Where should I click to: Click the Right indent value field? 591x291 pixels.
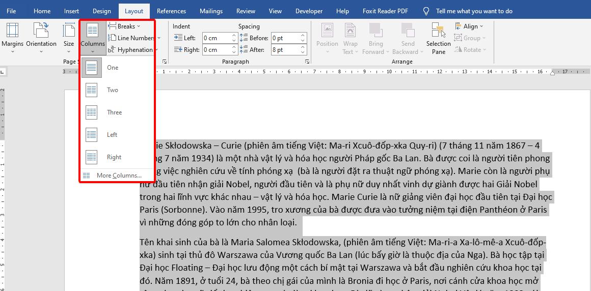point(217,50)
